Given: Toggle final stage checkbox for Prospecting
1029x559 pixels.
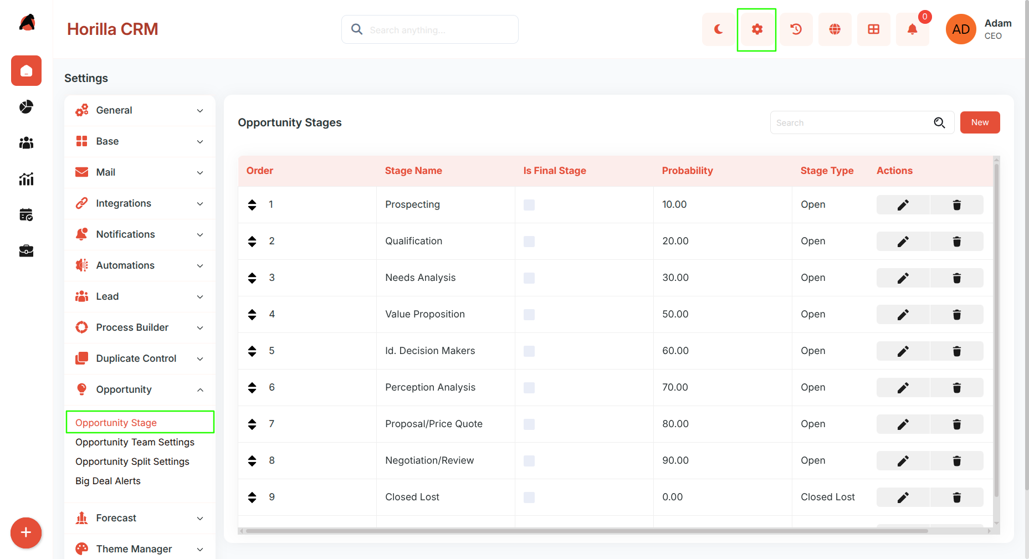Looking at the screenshot, I should [x=529, y=205].
